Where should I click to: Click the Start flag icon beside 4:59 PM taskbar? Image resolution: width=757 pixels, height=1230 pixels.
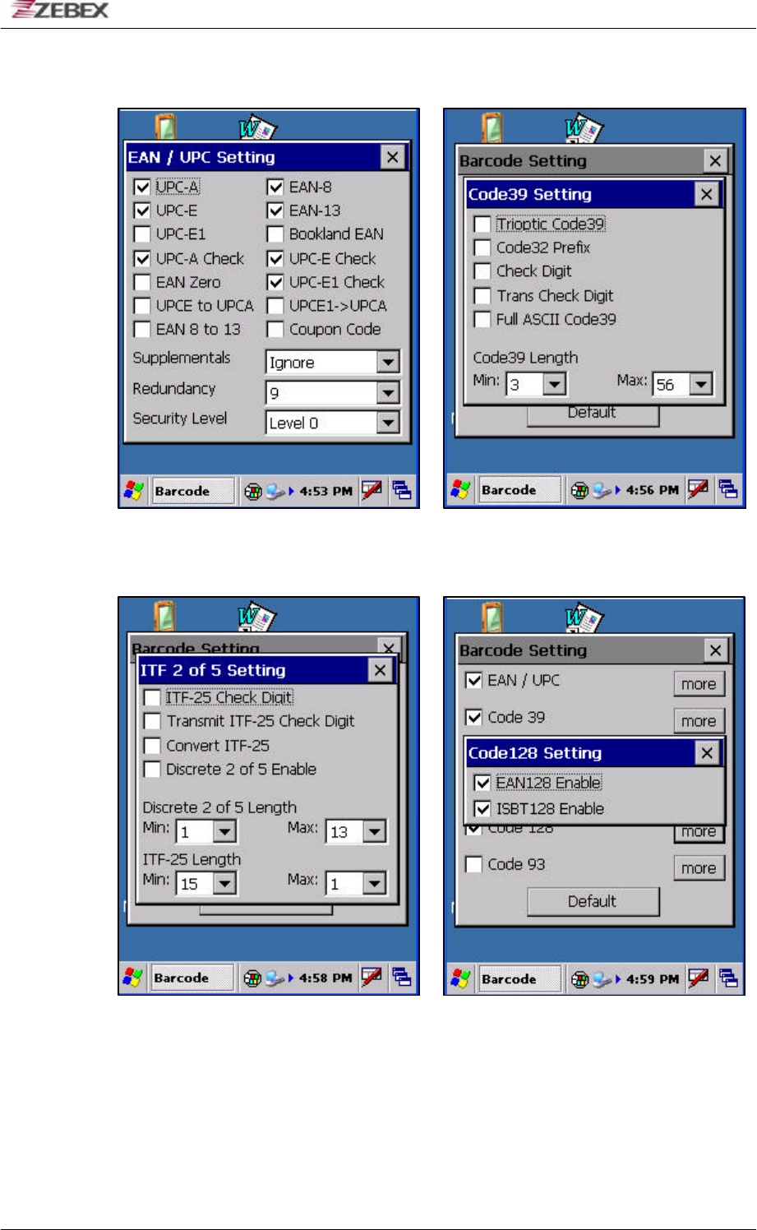click(460, 978)
